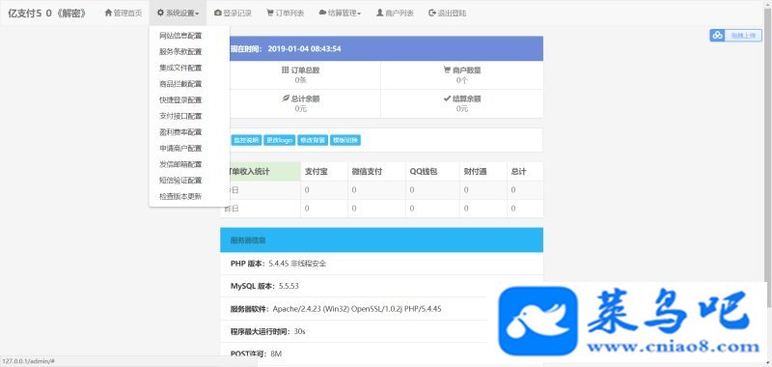Viewport: 772px width, 367px height.
Task: Click the POST许可 8M row
Action: point(381,353)
